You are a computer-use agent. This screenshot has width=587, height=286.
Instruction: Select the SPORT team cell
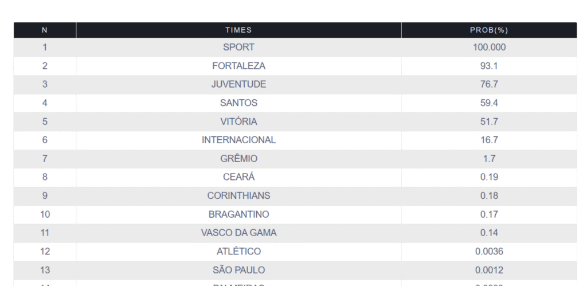coord(238,48)
